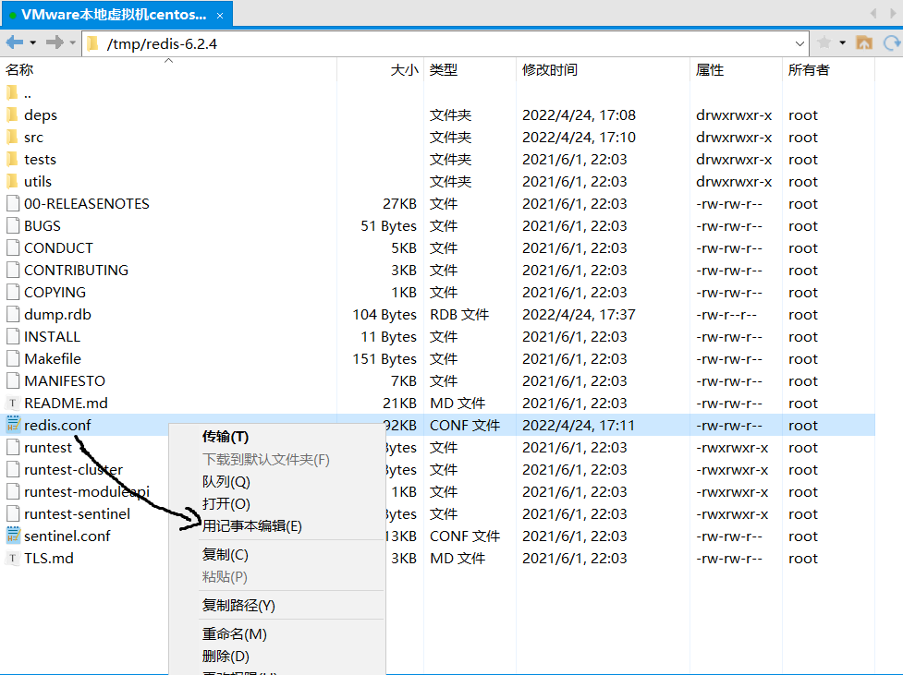903x675 pixels.
Task: Go to the home folder icon
Action: click(x=864, y=42)
